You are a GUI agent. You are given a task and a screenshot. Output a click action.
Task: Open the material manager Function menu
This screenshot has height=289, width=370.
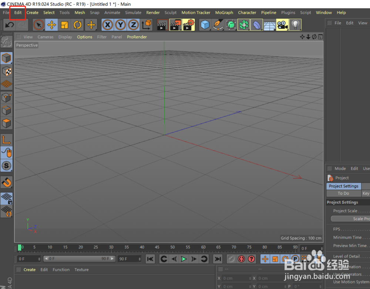pos(61,270)
